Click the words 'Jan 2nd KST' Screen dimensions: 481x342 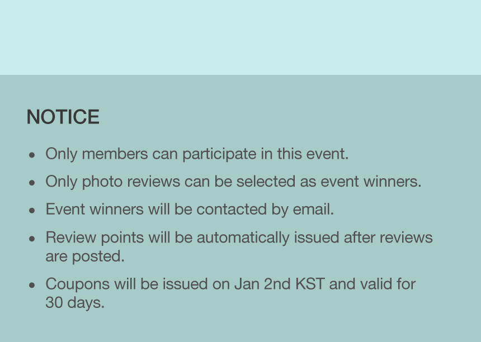[279, 284]
